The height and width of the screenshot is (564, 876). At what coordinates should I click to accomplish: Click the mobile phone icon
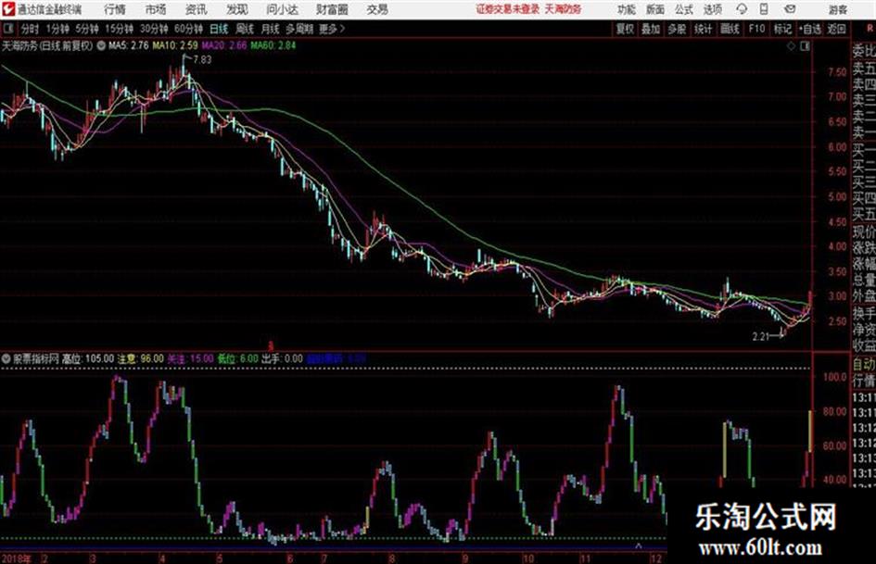(764, 9)
